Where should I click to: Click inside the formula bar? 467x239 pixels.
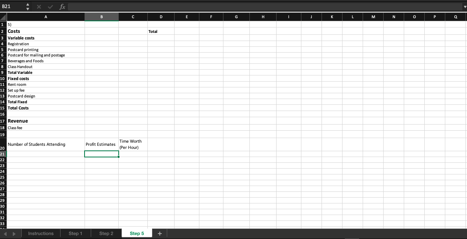click(x=233, y=7)
